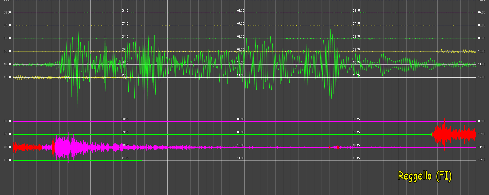The height and width of the screenshot is (195, 489).
Task: Click 08:00 left axis label, lower chart
Action: pos(7,121)
